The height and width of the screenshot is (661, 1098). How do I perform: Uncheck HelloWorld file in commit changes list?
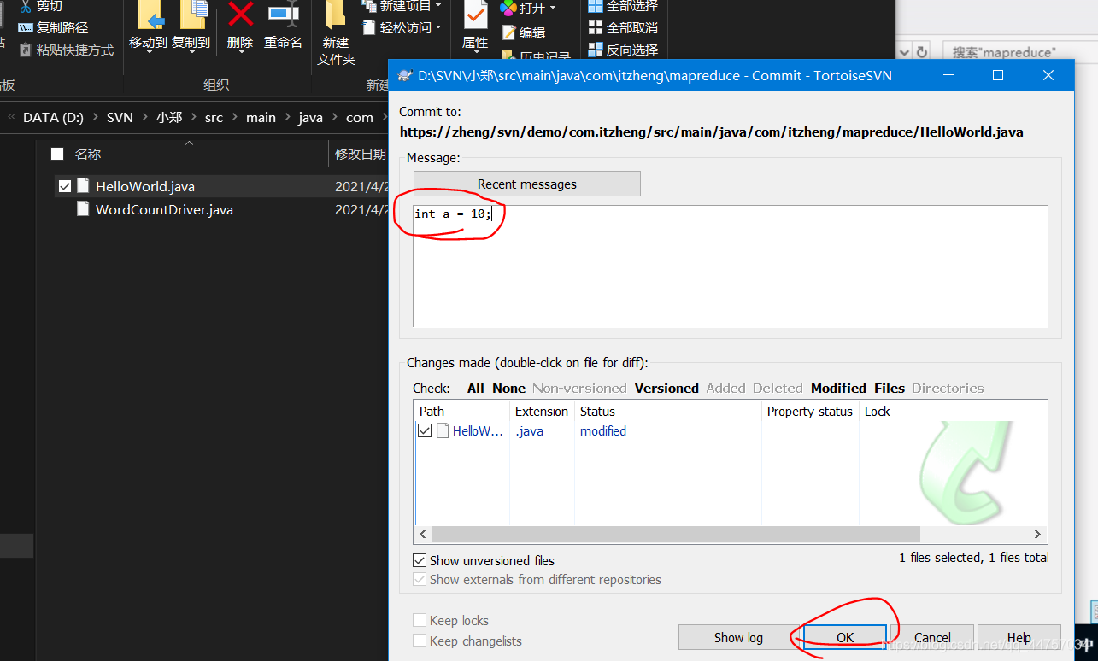(425, 431)
